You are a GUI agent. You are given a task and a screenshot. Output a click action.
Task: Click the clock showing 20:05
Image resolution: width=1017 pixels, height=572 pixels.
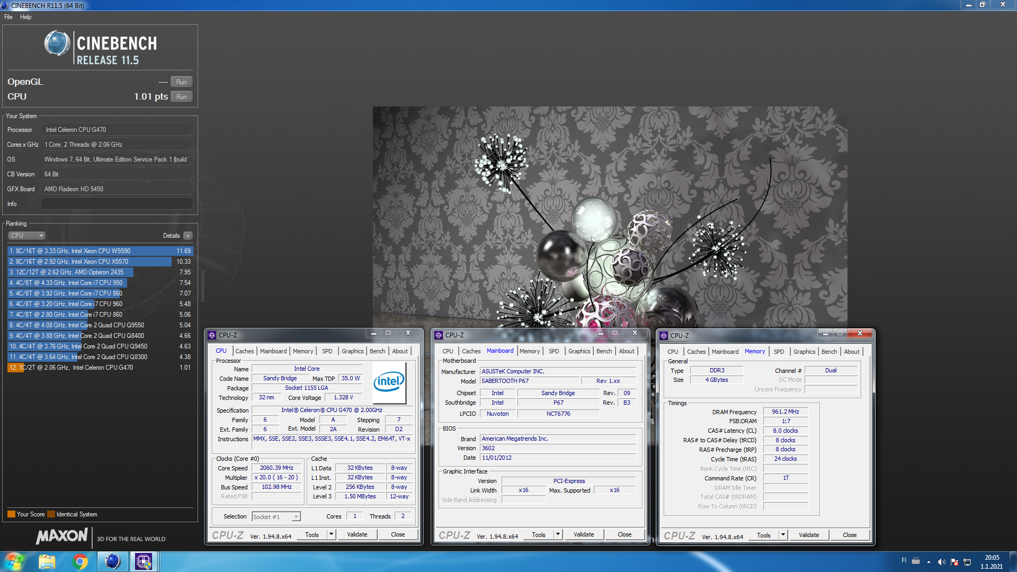point(992,558)
